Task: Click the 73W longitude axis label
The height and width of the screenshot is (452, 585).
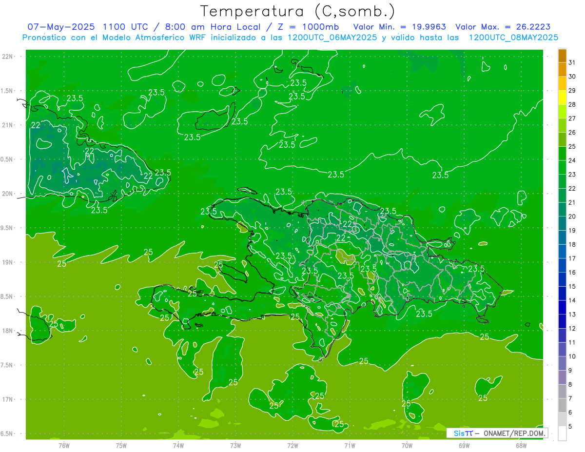Action: coord(235,445)
